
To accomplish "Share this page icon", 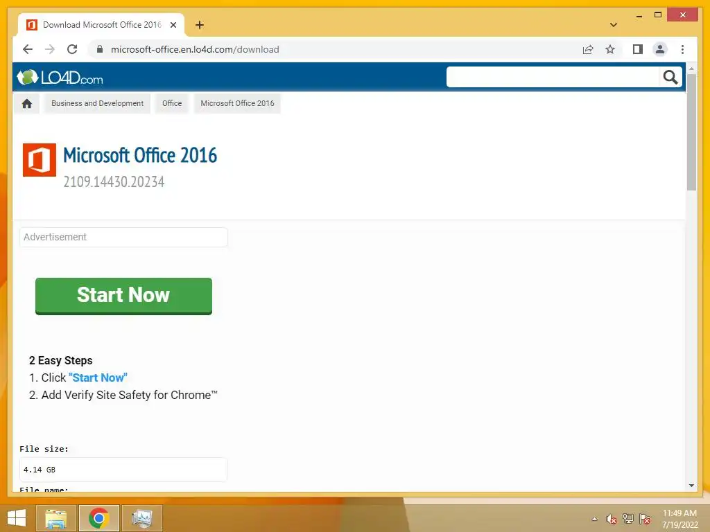I will click(x=588, y=49).
